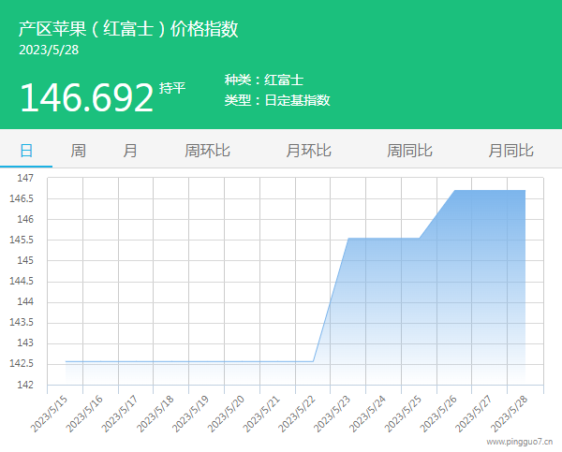
Task: Click the y-axis label 146.5
Action: pyautogui.click(x=22, y=198)
